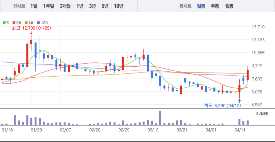Image resolution: width=275 pixels, height=142 pixels.
Task: Click the 04/11 date axis label
Action: tap(240, 130)
